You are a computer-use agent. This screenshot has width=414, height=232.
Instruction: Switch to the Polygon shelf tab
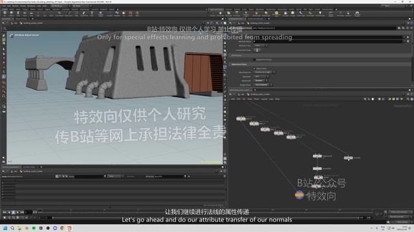click(25, 9)
